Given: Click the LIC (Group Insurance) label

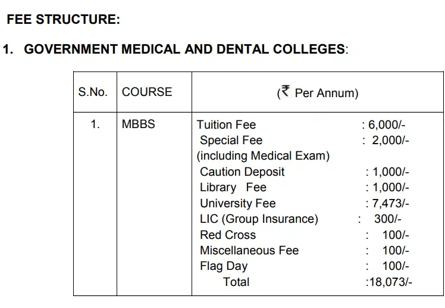Looking at the screenshot, I should [259, 219].
